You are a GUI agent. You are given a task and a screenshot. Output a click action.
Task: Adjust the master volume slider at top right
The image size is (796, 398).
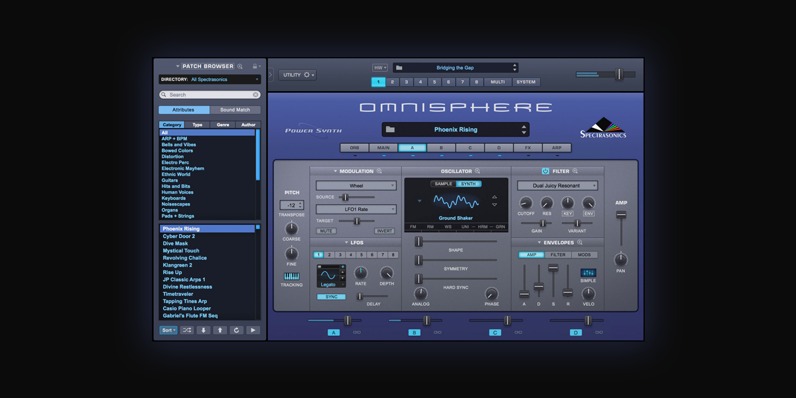(606, 74)
